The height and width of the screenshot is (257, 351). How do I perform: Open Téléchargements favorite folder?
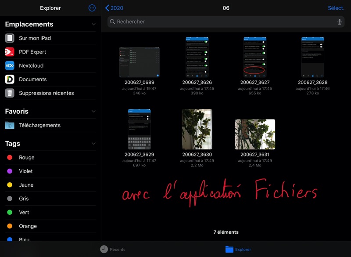39,125
